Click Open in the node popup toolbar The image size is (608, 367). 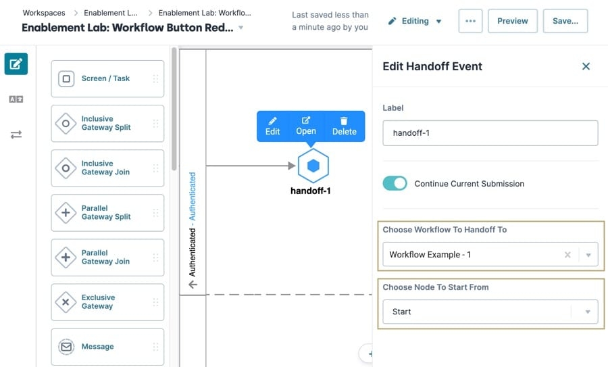pos(306,126)
